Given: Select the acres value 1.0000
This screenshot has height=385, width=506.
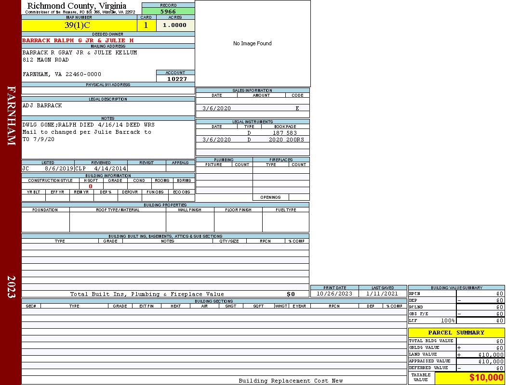Looking at the screenshot, I should click(174, 26).
